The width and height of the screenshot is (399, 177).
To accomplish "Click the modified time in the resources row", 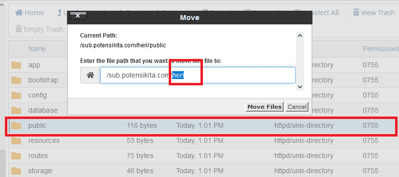I will pyautogui.click(x=200, y=140).
